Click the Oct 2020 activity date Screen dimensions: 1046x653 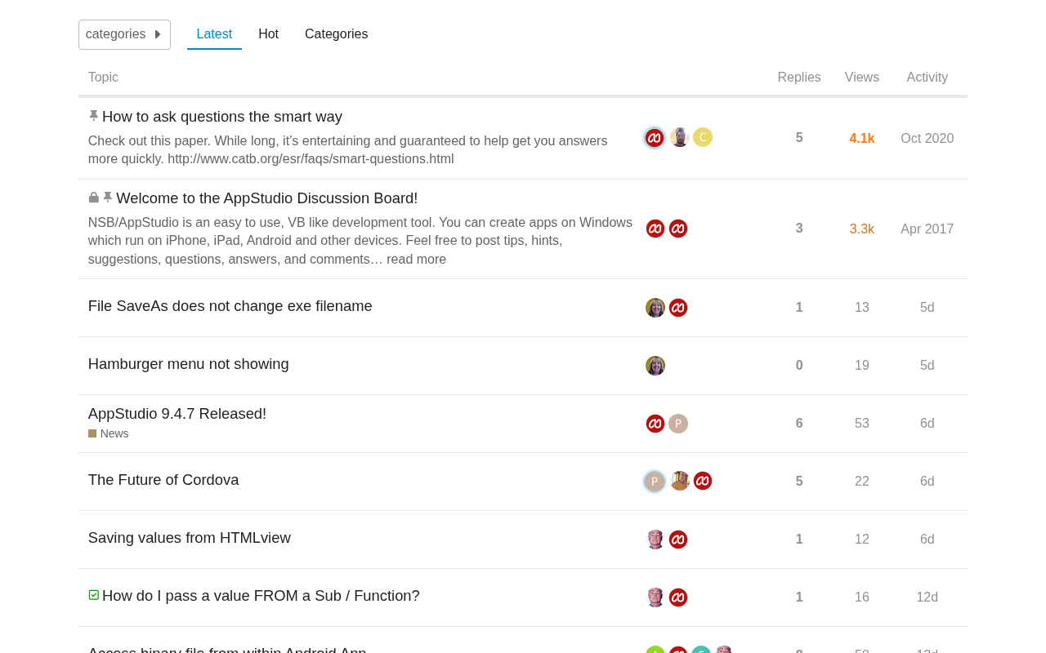tap(928, 139)
